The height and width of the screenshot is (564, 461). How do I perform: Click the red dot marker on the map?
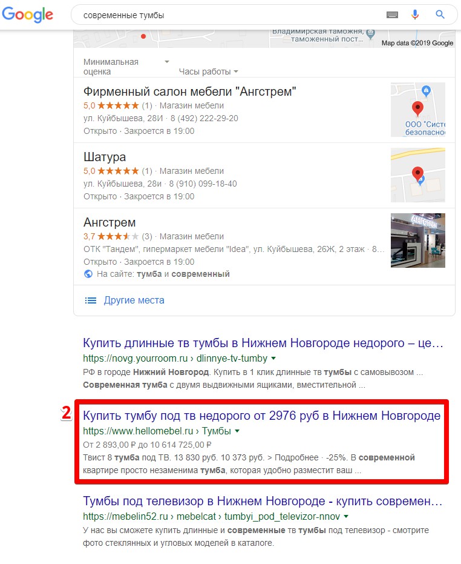point(143,36)
